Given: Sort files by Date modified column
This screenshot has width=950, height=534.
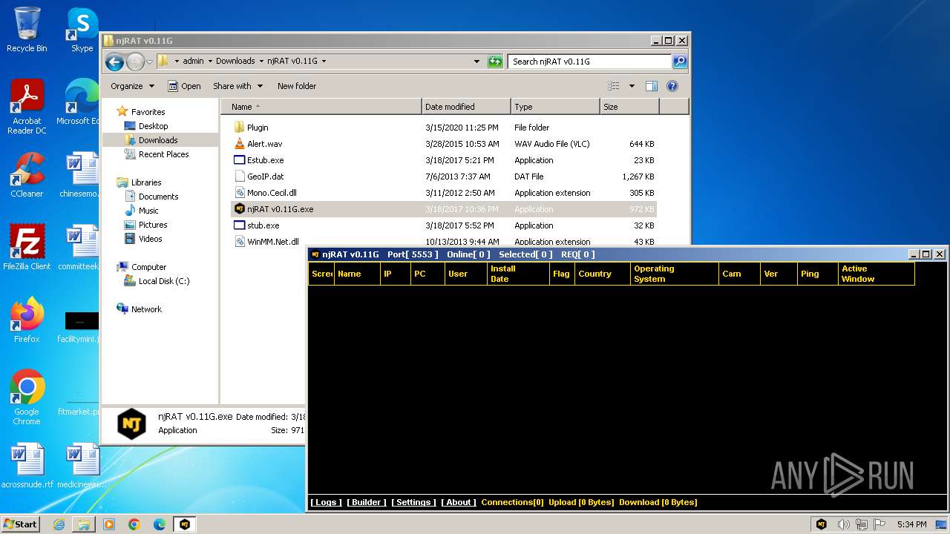Looking at the screenshot, I should point(466,107).
